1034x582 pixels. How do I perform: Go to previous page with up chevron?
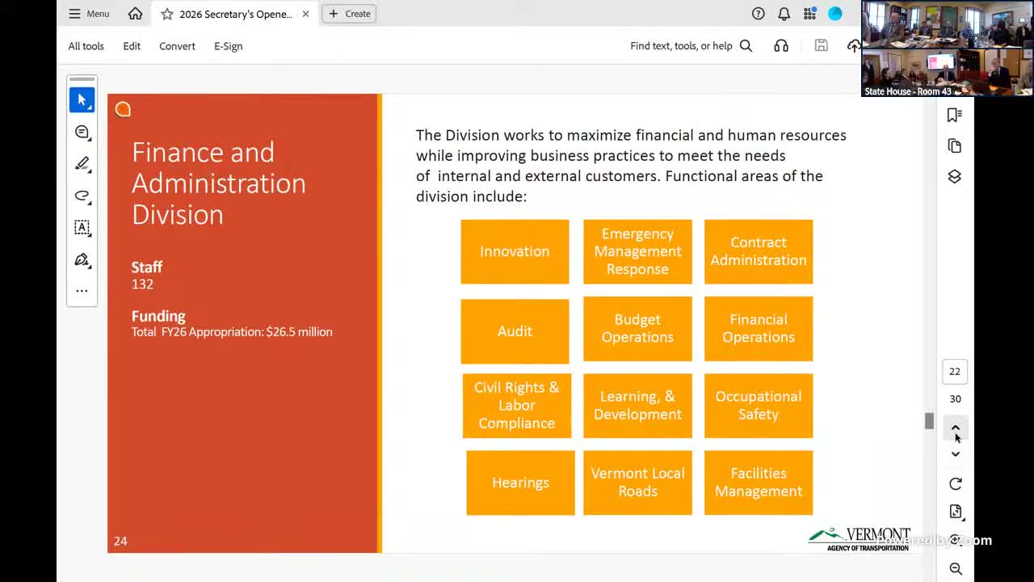coord(955,428)
